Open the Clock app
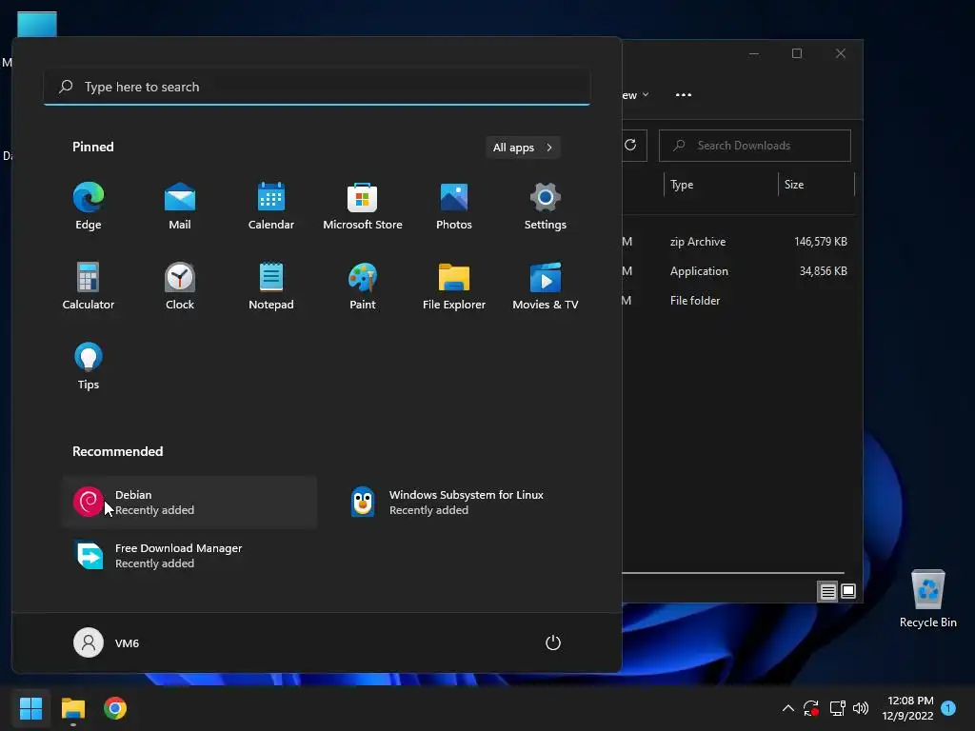 tap(180, 286)
